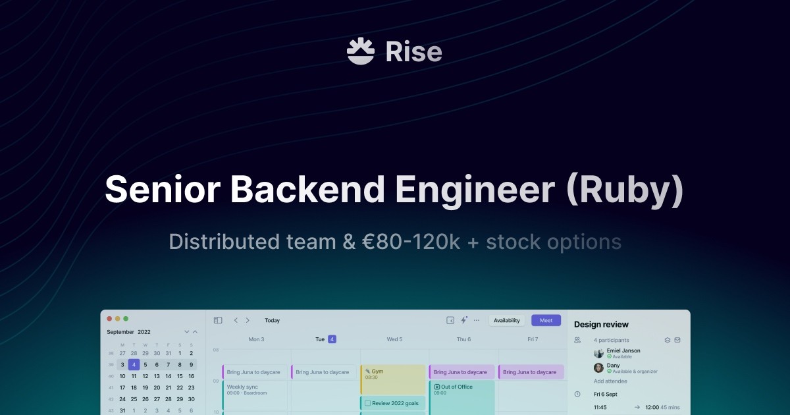Click the 11:45 start time
This screenshot has width=790, height=415.
pyautogui.click(x=600, y=407)
